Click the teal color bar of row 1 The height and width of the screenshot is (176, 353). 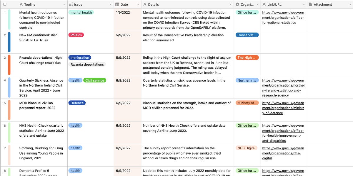pyautogui.click(x=9, y=19)
